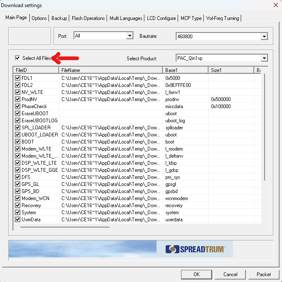This screenshot has width=282, height=282.
Task: Expand the Baudrate dropdown
Action: [x=264, y=37]
